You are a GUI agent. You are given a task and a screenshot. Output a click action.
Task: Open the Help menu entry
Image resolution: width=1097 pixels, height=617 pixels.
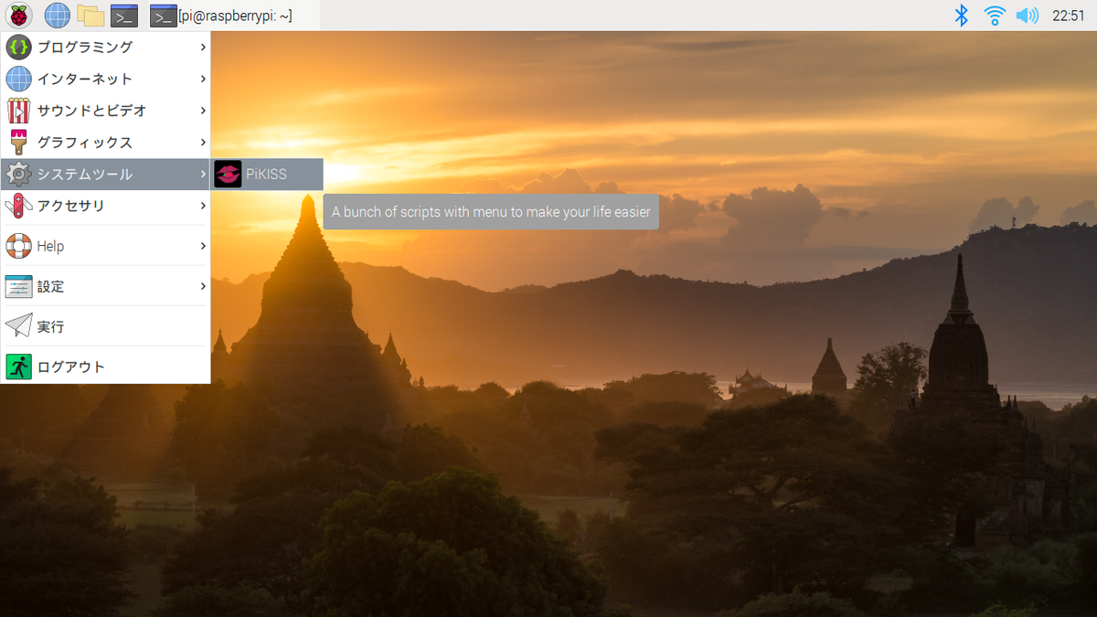pyautogui.click(x=106, y=246)
